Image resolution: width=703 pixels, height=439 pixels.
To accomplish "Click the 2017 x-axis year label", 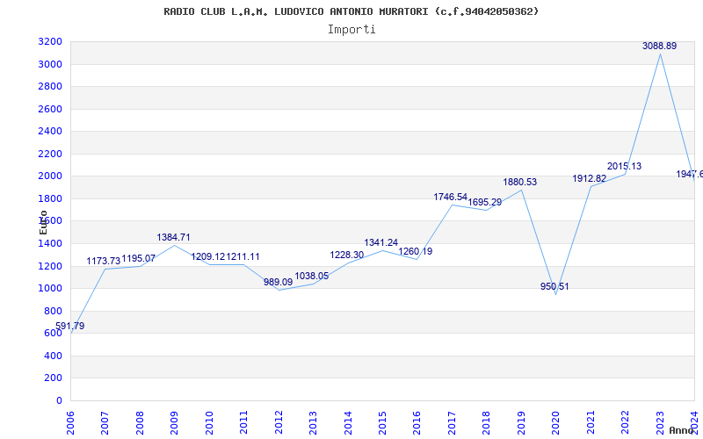I will tap(452, 422).
